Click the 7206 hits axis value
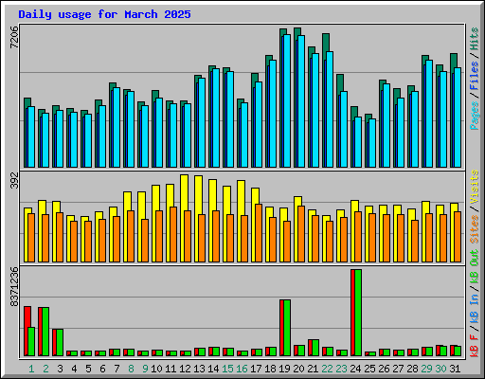Viewport: 485px width, 379px height. pyautogui.click(x=14, y=37)
